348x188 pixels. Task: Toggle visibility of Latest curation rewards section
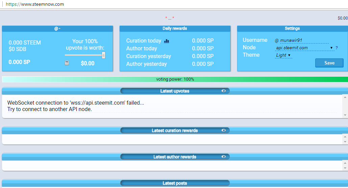(223, 130)
